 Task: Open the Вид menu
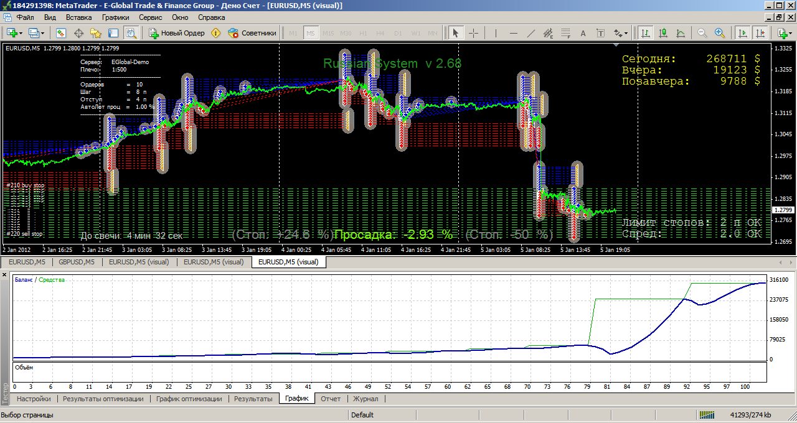tap(50, 17)
